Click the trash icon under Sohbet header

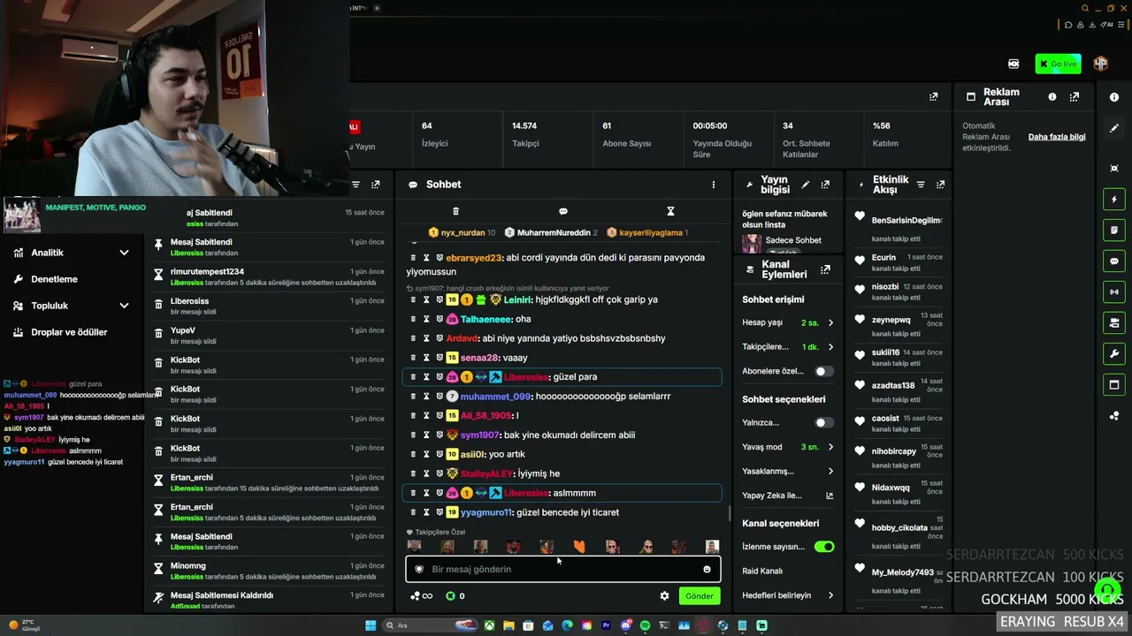[x=455, y=211]
